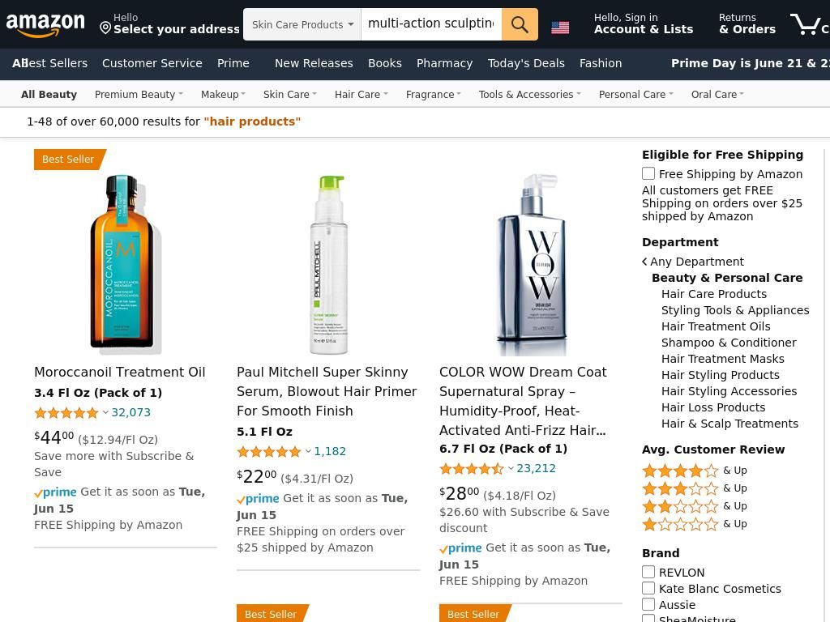The image size is (830, 622).
Task: Open the Amazon logo home link
Action: click(x=45, y=25)
